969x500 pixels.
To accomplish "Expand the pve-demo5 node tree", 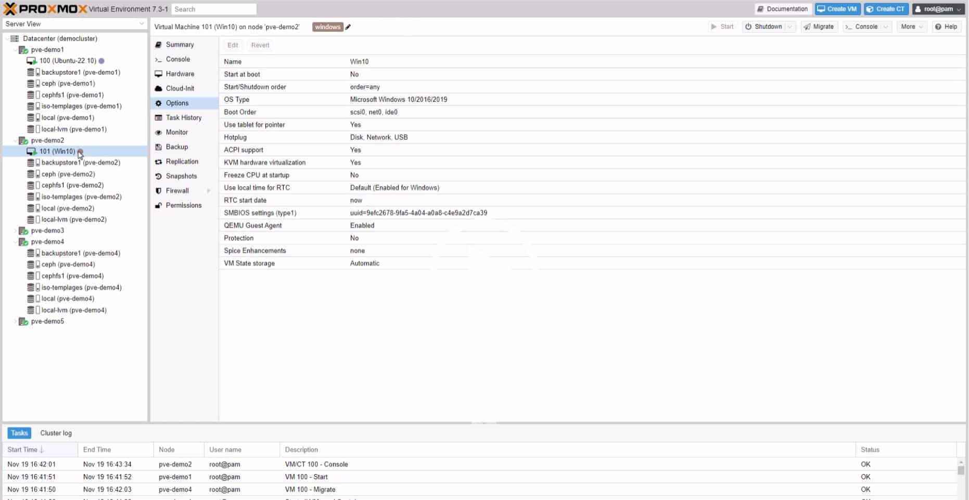I will (15, 322).
